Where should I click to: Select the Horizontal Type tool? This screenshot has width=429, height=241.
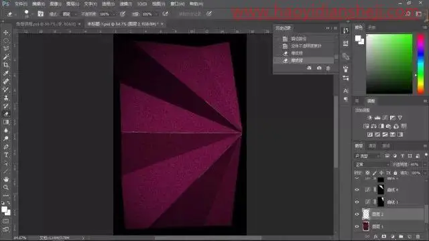tap(6, 155)
